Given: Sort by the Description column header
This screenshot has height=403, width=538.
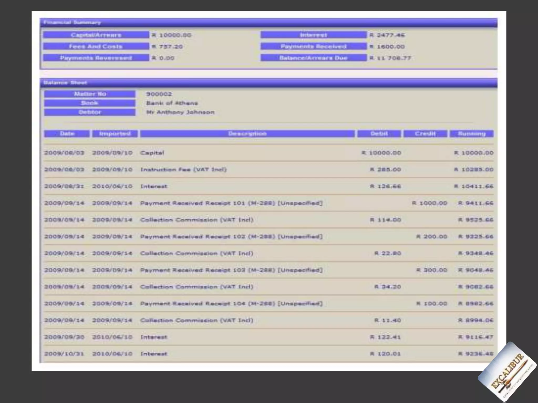Looking at the screenshot, I should point(247,134).
